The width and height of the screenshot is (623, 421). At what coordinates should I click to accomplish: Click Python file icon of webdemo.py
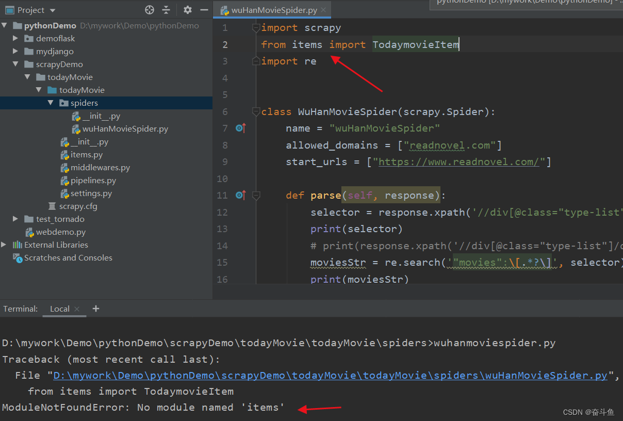point(30,232)
